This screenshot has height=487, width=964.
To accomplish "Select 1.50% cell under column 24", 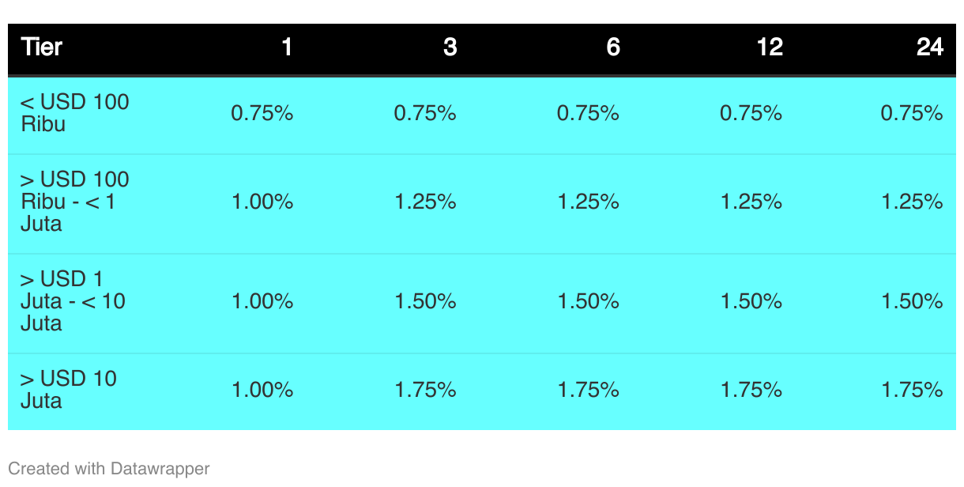I will [912, 301].
